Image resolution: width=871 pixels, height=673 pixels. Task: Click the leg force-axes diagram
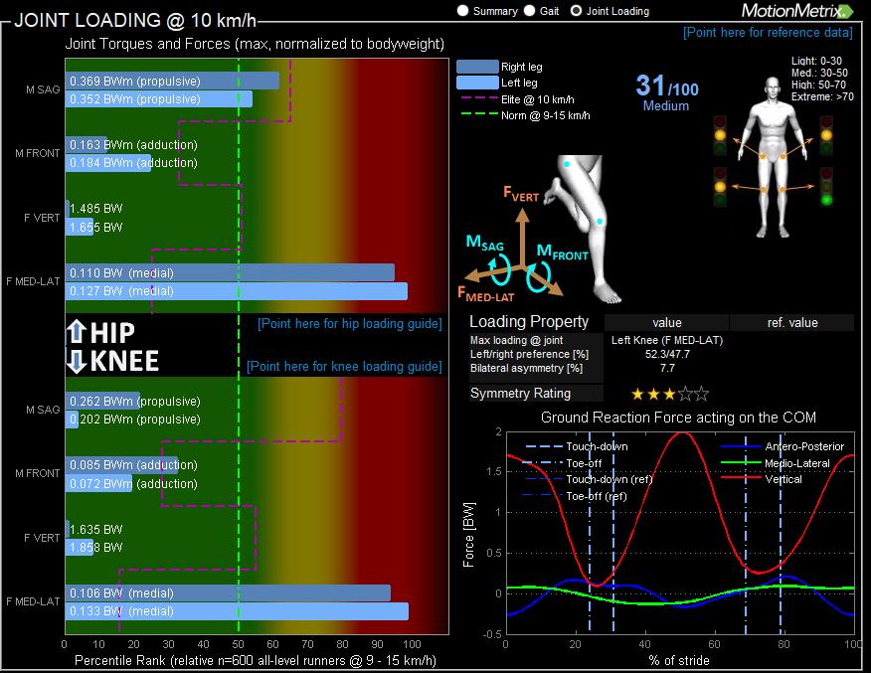click(x=542, y=230)
